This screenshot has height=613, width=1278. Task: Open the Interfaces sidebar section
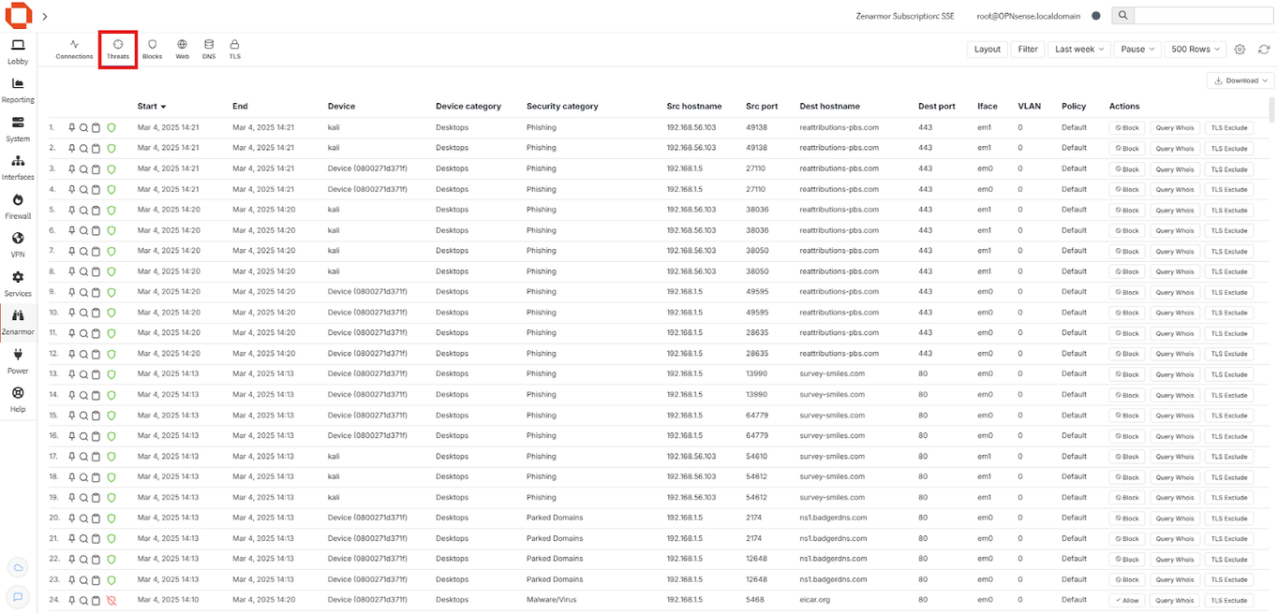(x=18, y=168)
